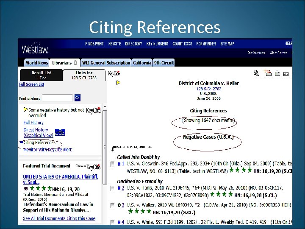
Task: Open the Monitor With KeyCite Alert link
Action: point(47,150)
